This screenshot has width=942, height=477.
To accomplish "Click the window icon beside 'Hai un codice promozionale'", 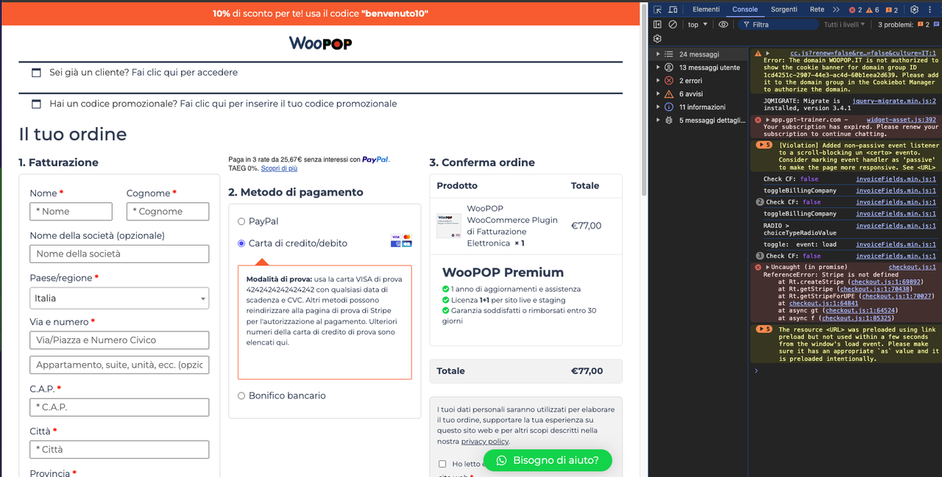I will pos(36,104).
